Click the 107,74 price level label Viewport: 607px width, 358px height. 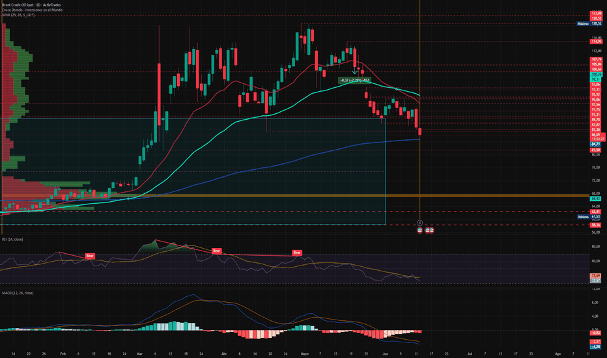(x=596, y=59)
